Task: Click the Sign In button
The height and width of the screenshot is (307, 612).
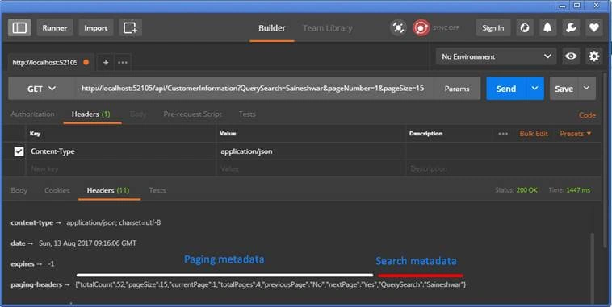Action: coord(493,28)
